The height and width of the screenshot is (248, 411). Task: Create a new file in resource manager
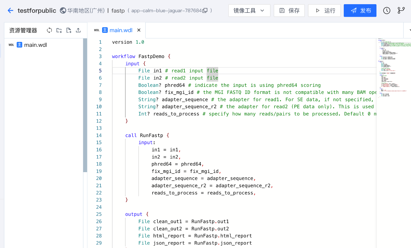pos(69,30)
